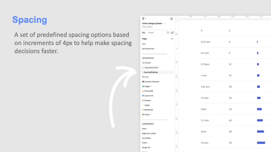Image resolution: width=271 pixels, height=152 pixels.
Task: Go to the Getting Started page
Action: click(x=148, y=49)
